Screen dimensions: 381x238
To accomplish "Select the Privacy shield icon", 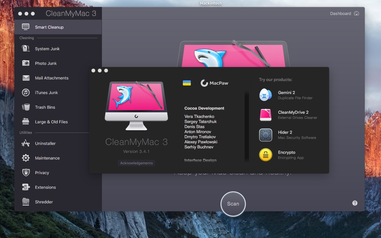I will coord(26,172).
